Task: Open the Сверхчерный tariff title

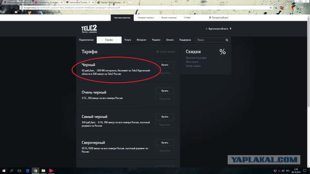Action: coord(93,143)
